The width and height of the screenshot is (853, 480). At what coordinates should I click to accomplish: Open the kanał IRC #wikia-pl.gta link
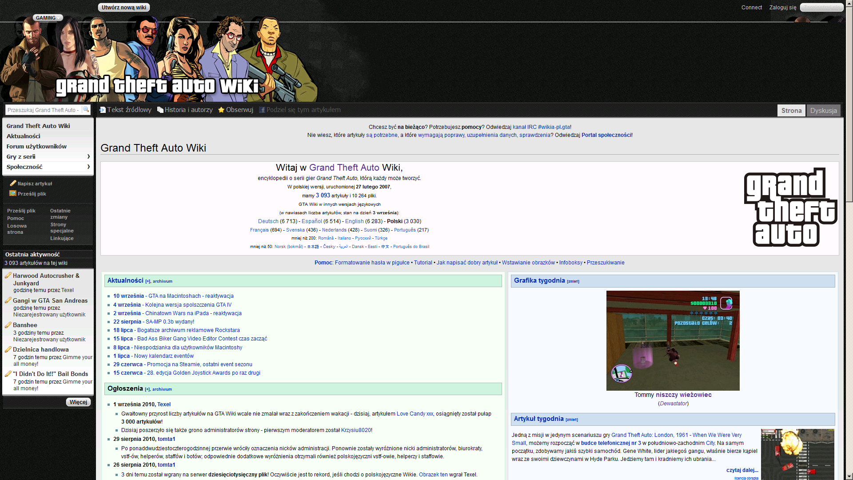(x=541, y=127)
